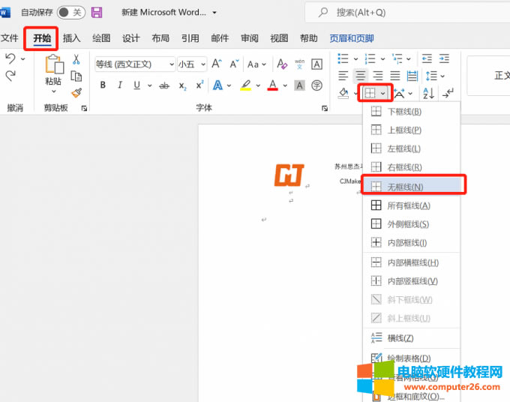
Task: Toggle the AutoSave switch
Action: point(70,13)
